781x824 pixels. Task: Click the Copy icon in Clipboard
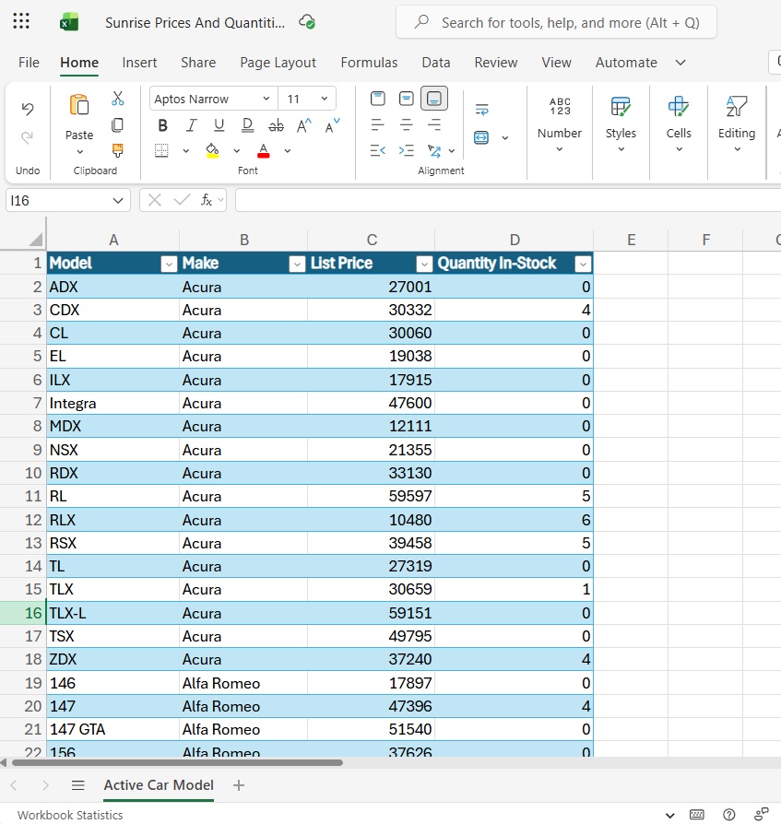point(118,124)
